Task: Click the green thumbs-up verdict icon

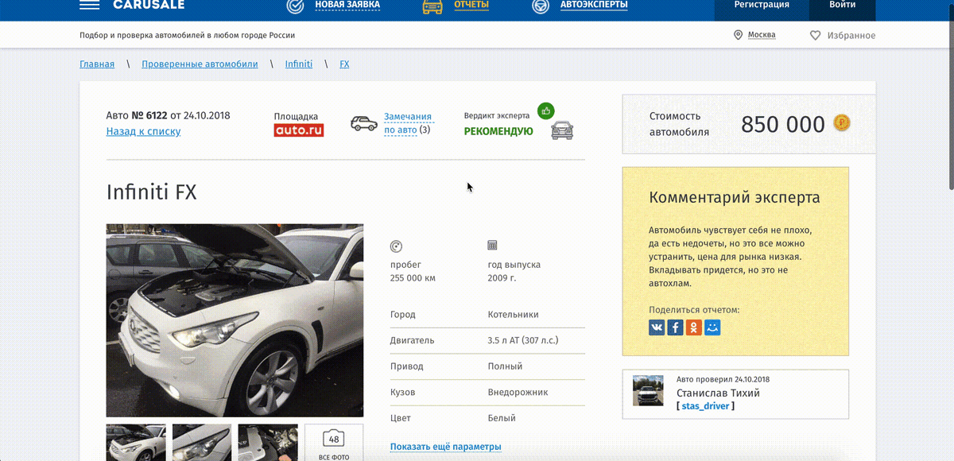Action: 545,111
